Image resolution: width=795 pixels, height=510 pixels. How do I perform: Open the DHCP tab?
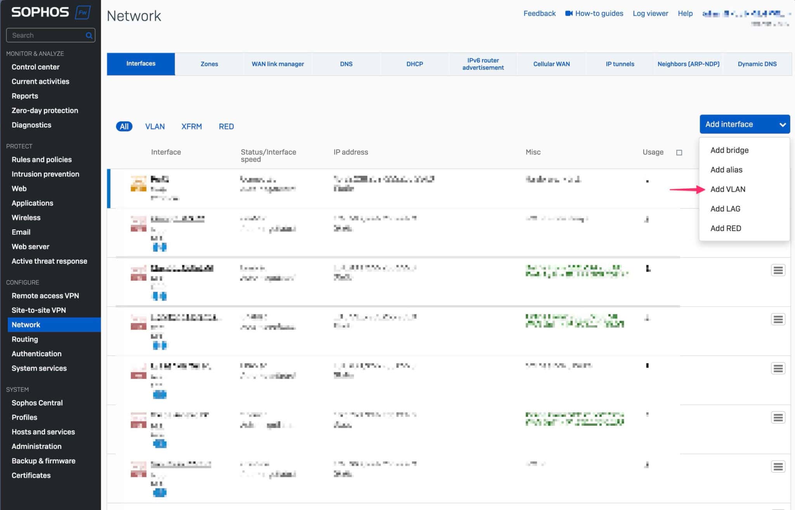coord(415,64)
